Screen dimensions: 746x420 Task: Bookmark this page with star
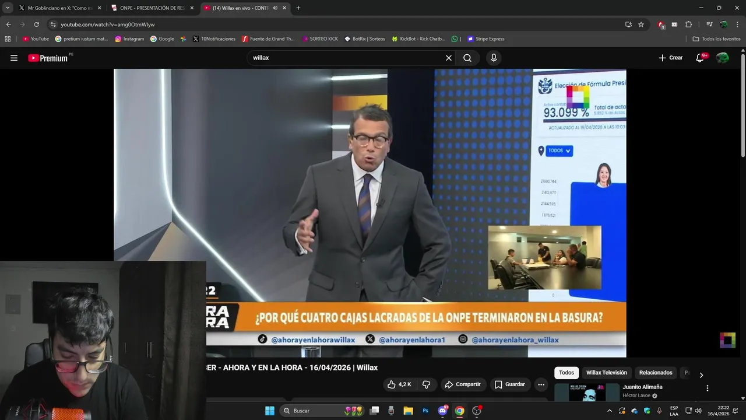click(641, 24)
